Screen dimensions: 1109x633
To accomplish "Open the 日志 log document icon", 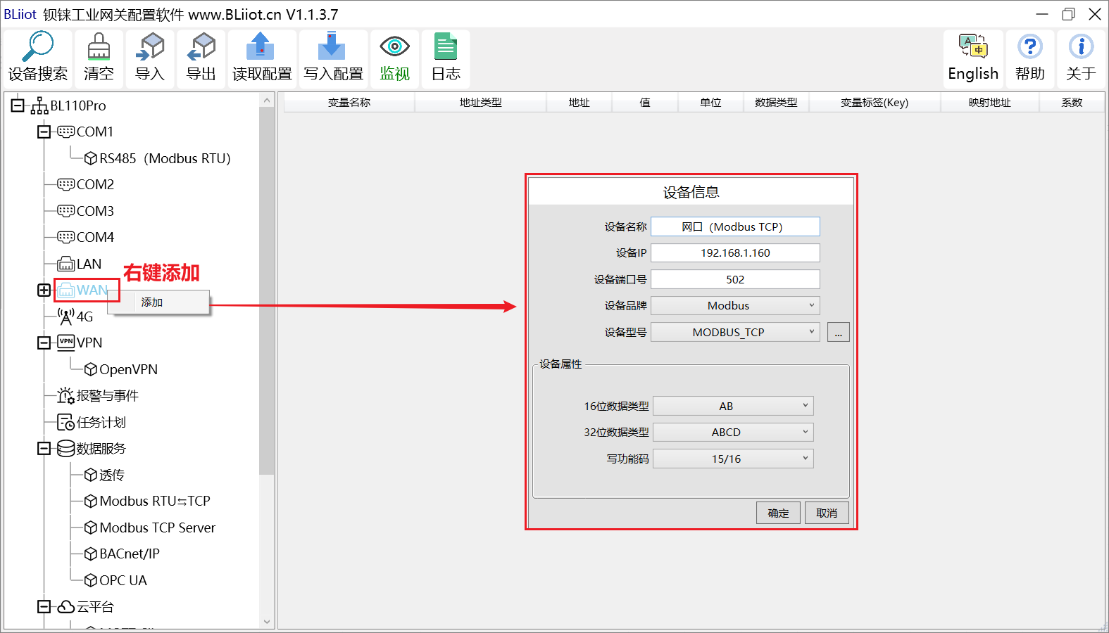I will 446,47.
